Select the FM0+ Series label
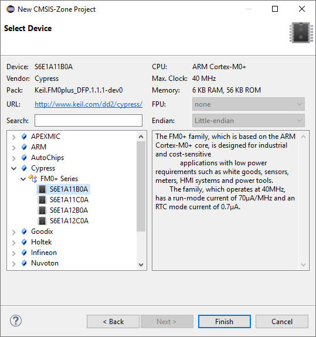 pos(59,179)
